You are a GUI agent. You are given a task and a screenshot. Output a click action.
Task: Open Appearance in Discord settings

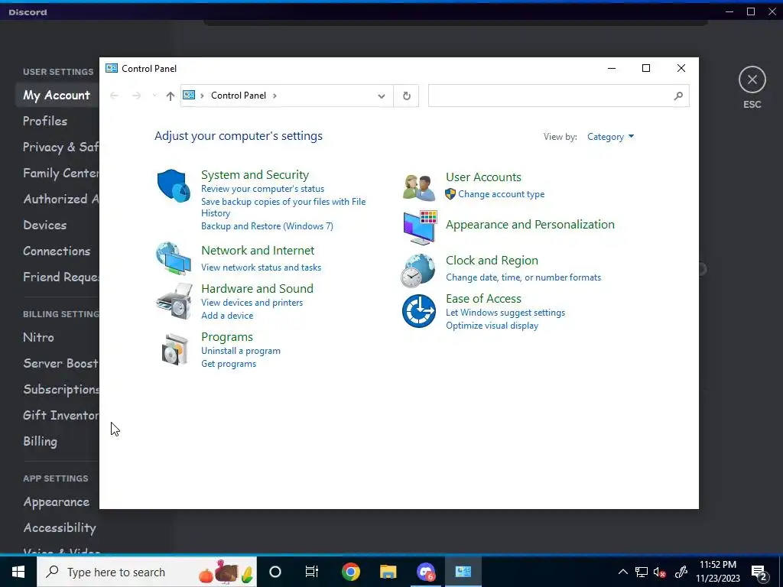[x=57, y=502]
